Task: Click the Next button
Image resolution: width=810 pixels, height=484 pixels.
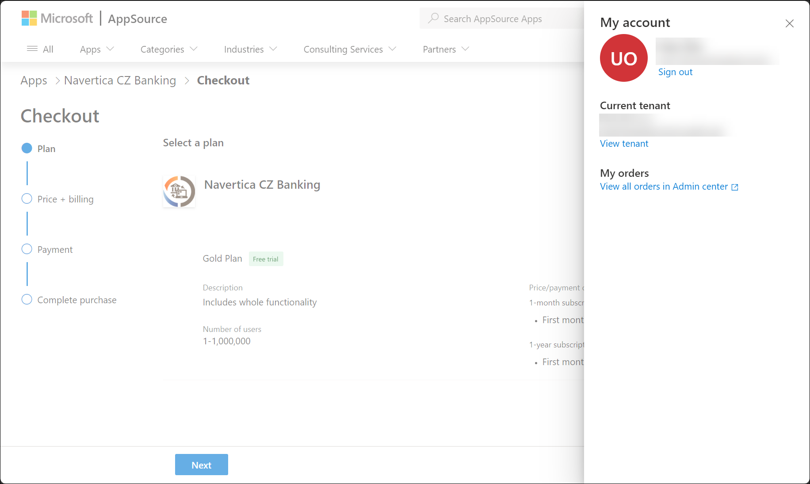Action: pos(202,465)
